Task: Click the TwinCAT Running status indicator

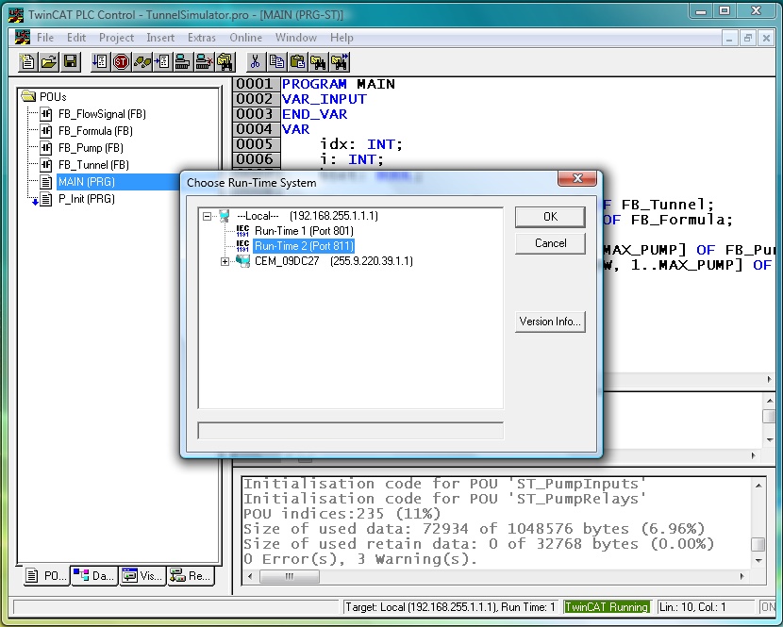Action: (x=607, y=607)
